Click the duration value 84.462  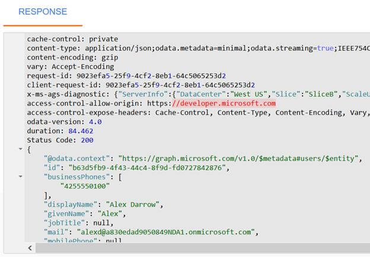79,130
